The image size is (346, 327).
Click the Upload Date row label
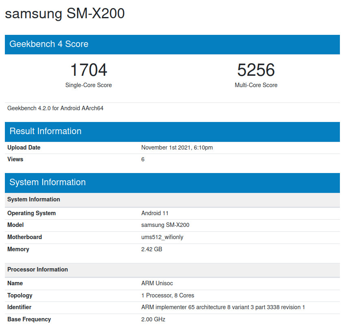tap(24, 147)
